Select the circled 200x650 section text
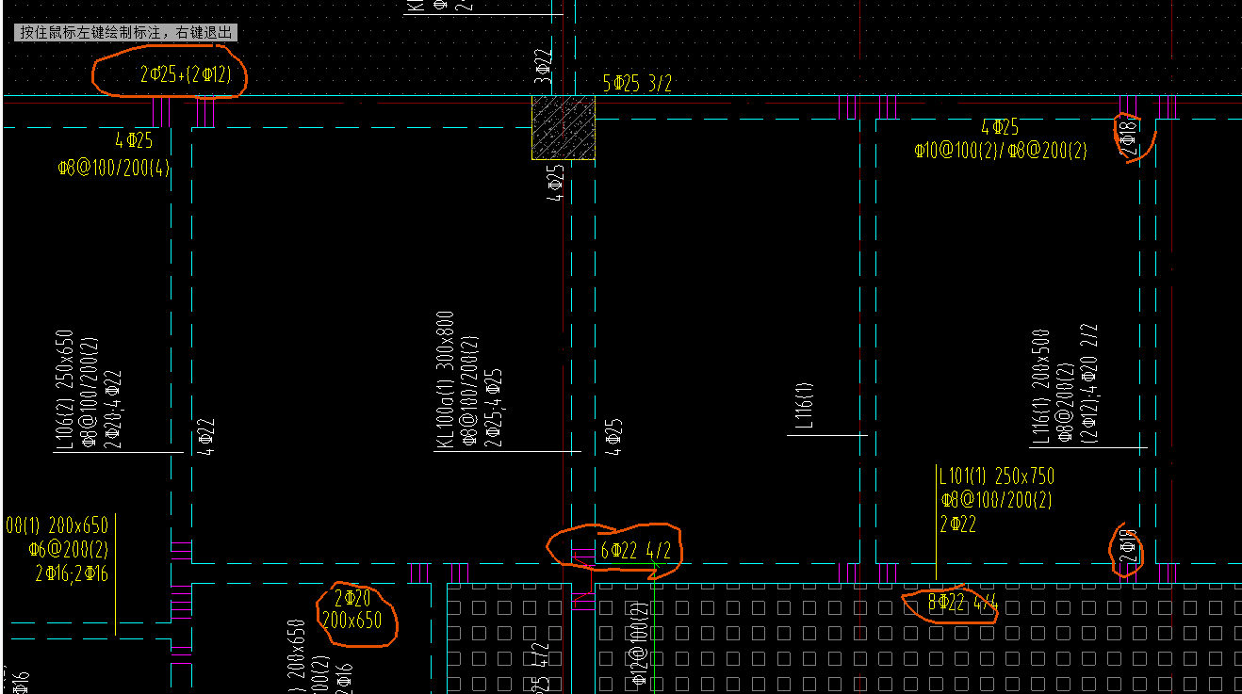 pos(351,621)
